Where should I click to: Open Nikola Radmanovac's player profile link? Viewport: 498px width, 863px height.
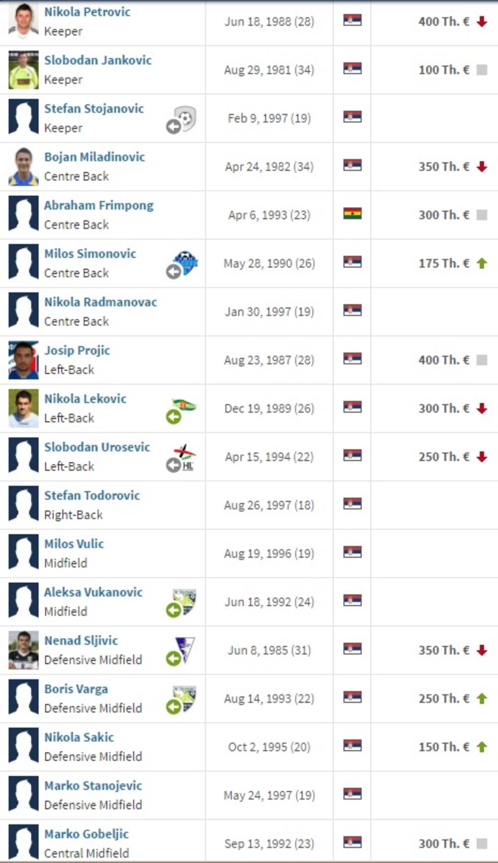pyautogui.click(x=101, y=302)
